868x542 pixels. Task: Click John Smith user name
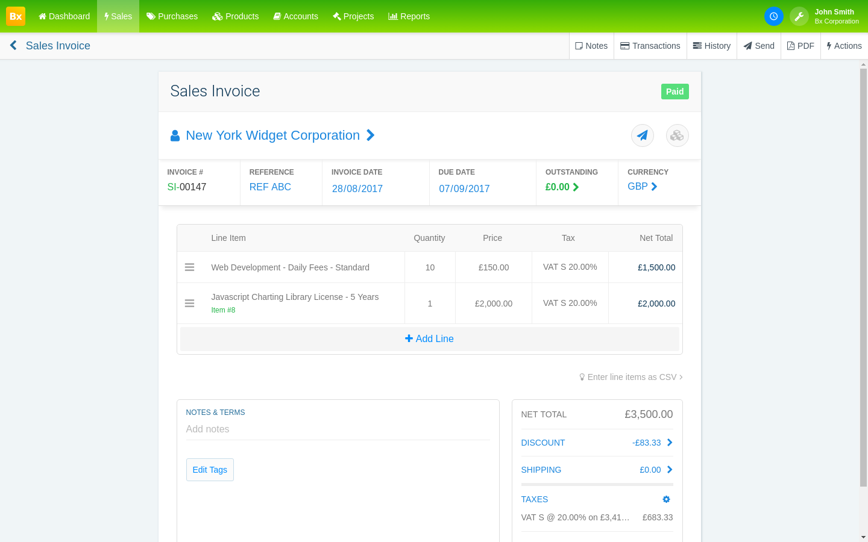tap(834, 12)
